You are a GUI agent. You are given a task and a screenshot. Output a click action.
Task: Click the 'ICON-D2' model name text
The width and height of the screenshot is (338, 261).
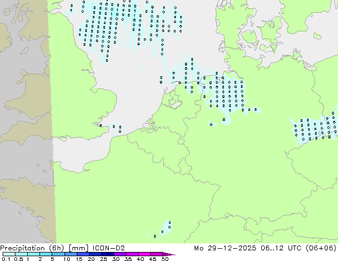(x=109, y=248)
